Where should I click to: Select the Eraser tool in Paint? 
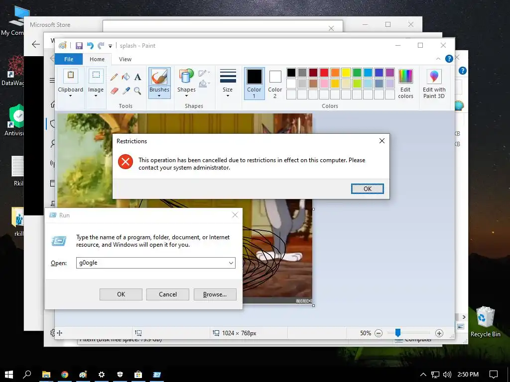click(114, 91)
